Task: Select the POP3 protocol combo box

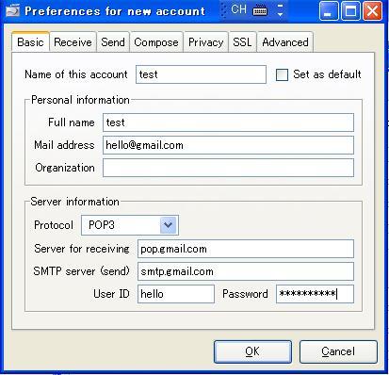Action: click(130, 225)
